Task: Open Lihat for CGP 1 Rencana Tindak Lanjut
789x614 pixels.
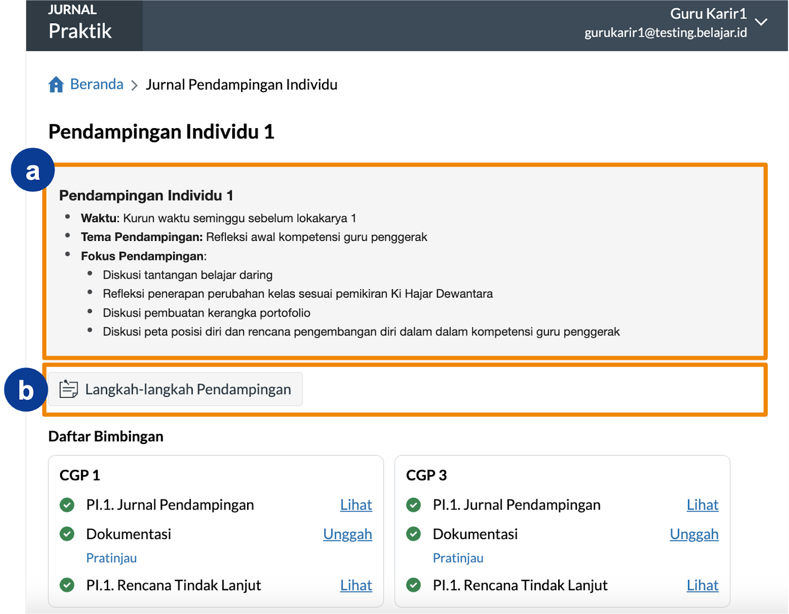Action: coord(356,585)
